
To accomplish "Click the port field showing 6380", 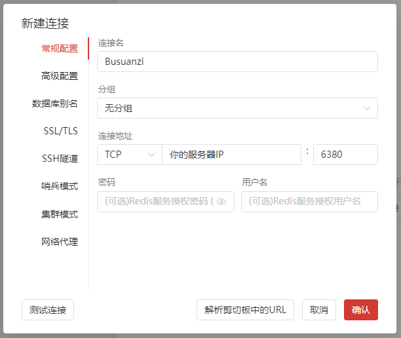I will pyautogui.click(x=345, y=155).
